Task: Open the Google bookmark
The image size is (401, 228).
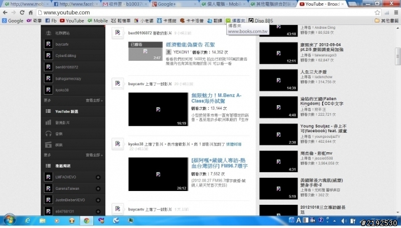Action: (13, 21)
